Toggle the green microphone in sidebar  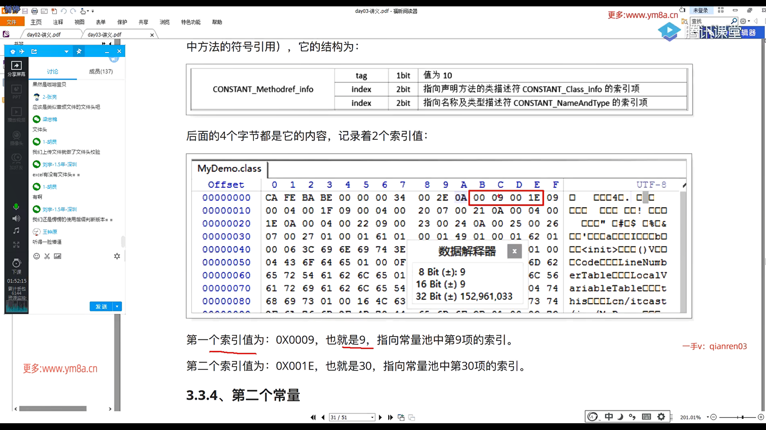tap(16, 206)
